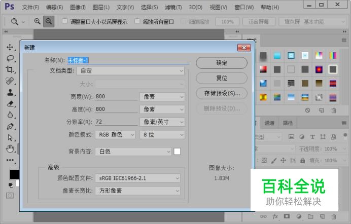Open the Styles panel menu icon
Screen dimensions: 351x224
click(x=344, y=40)
